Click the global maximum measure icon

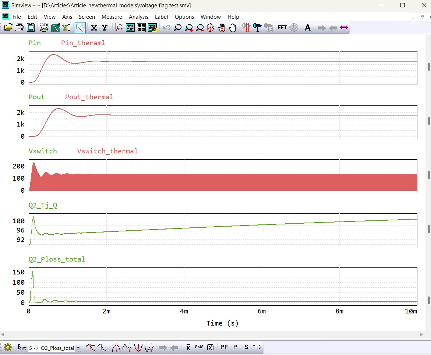coord(91,348)
